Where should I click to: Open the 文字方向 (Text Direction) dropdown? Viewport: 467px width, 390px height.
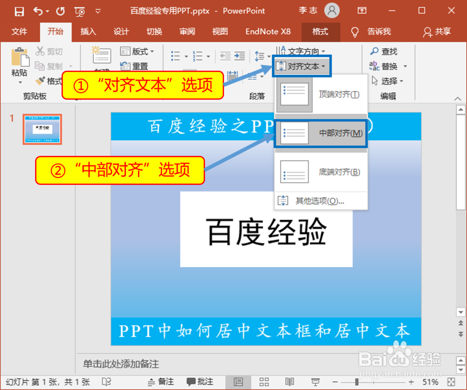click(301, 51)
